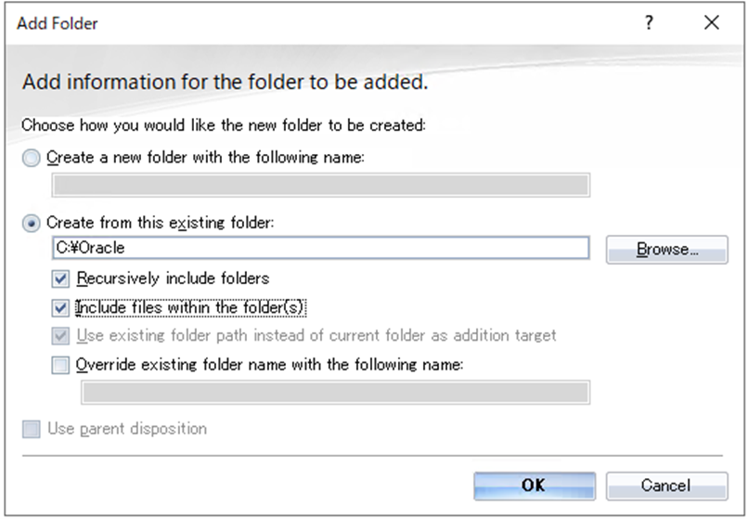The height and width of the screenshot is (519, 748).
Task: Select 'Create a new folder' radio option
Action: coord(32,158)
